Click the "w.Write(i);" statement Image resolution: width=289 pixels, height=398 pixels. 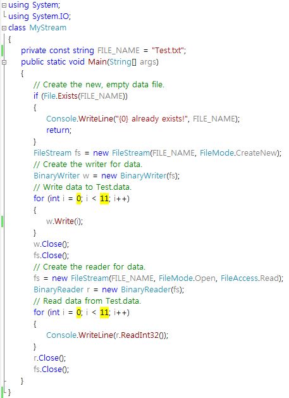[65, 221]
